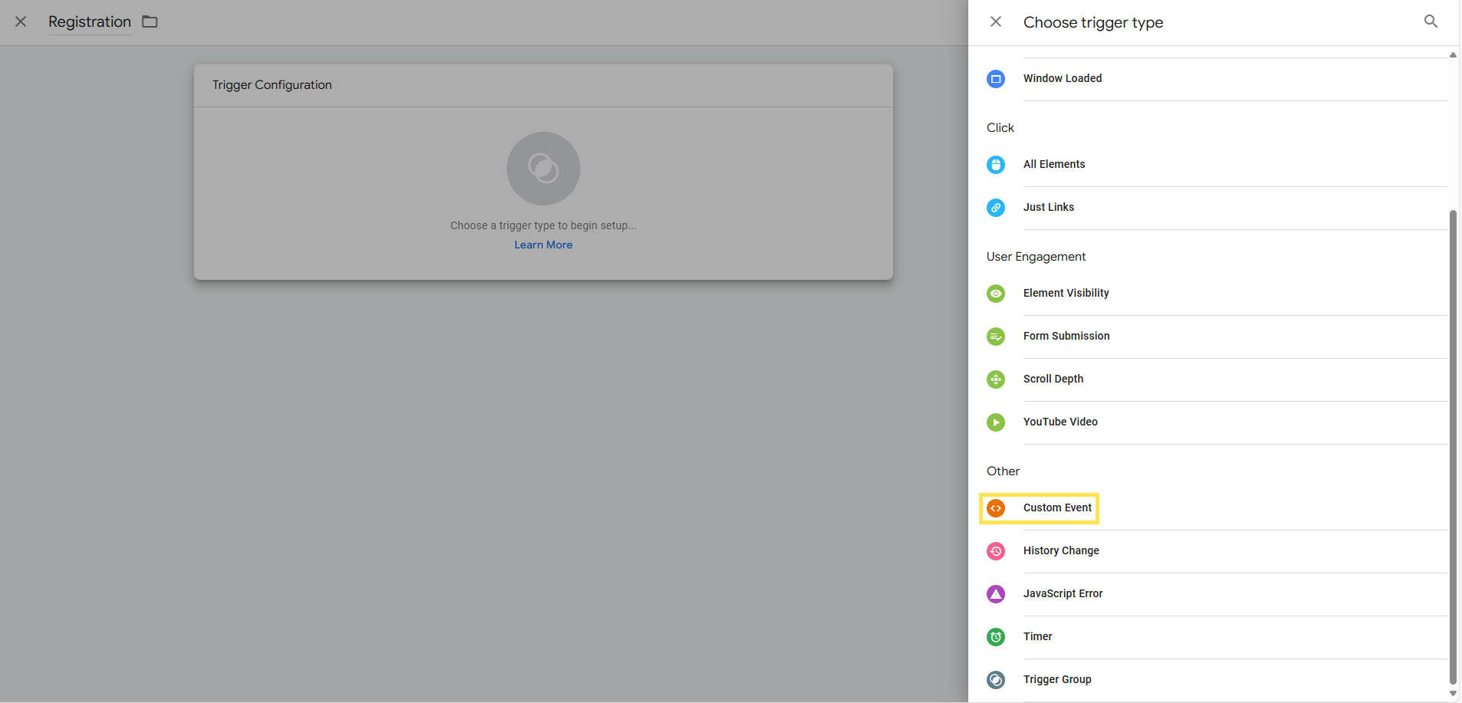Image resolution: width=1462 pixels, height=703 pixels.
Task: Pick the Element Visibility eye icon
Action: (995, 294)
